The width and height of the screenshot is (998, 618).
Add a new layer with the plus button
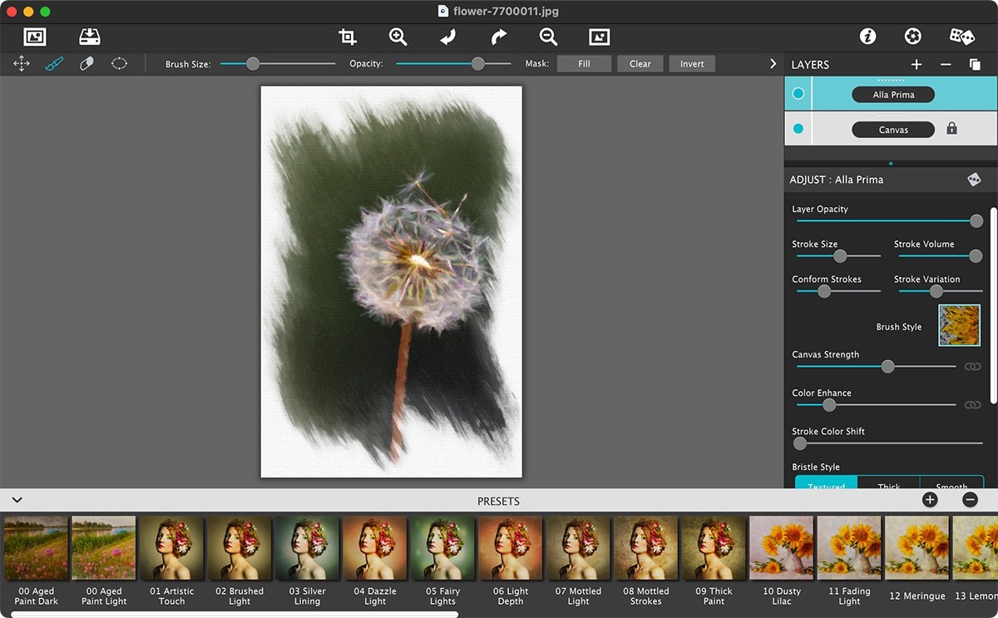pyautogui.click(x=916, y=64)
